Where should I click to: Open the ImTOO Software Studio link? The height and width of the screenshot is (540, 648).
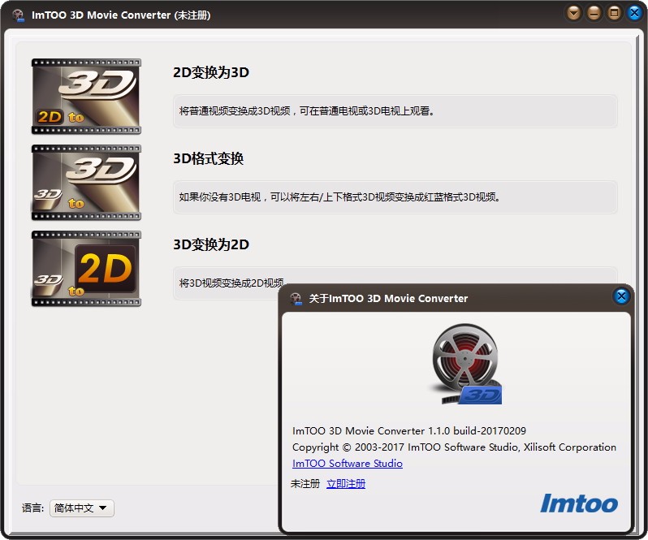[x=348, y=463]
